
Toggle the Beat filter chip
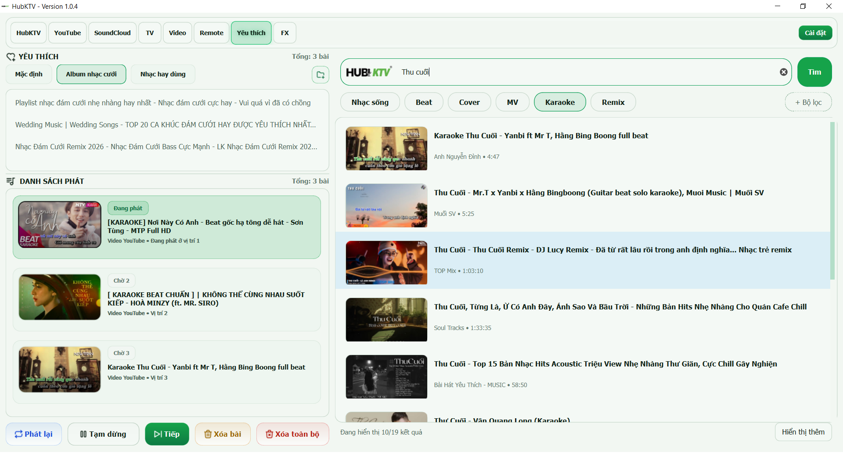[424, 102]
